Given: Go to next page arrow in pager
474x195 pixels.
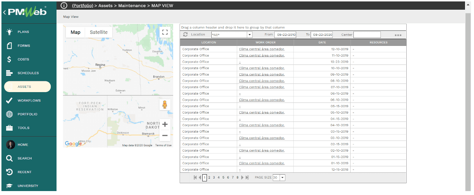Looking at the screenshot, I should point(243,177).
